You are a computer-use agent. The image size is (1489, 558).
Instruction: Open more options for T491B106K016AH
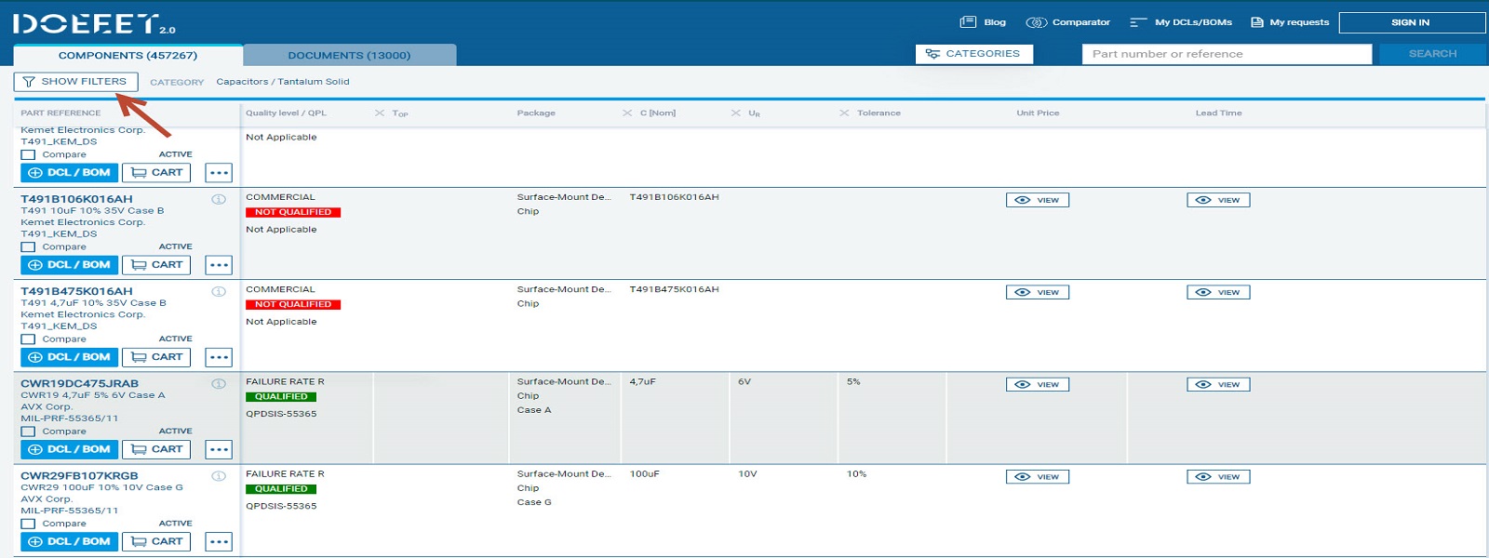219,265
